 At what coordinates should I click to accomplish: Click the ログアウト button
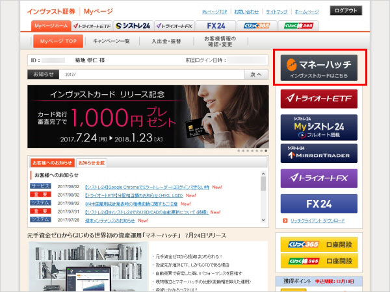(x=346, y=10)
